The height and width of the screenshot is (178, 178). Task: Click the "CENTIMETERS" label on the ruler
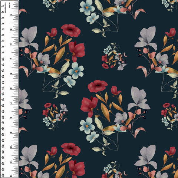(5, 7)
